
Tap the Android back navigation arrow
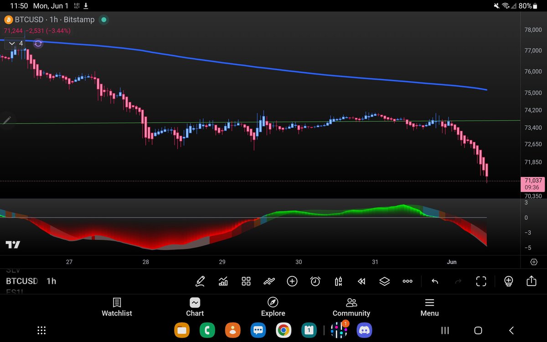pos(511,331)
